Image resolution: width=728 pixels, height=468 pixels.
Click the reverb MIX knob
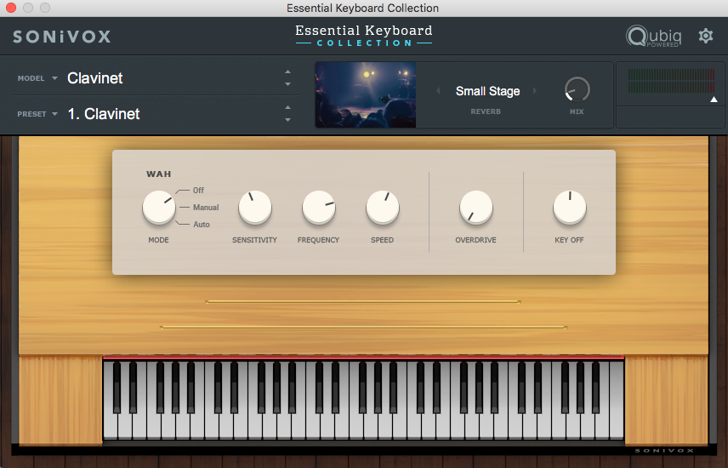(x=577, y=89)
